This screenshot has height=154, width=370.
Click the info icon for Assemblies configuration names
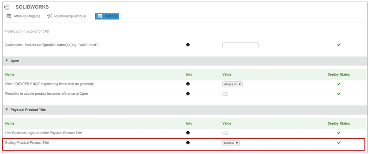point(188,45)
